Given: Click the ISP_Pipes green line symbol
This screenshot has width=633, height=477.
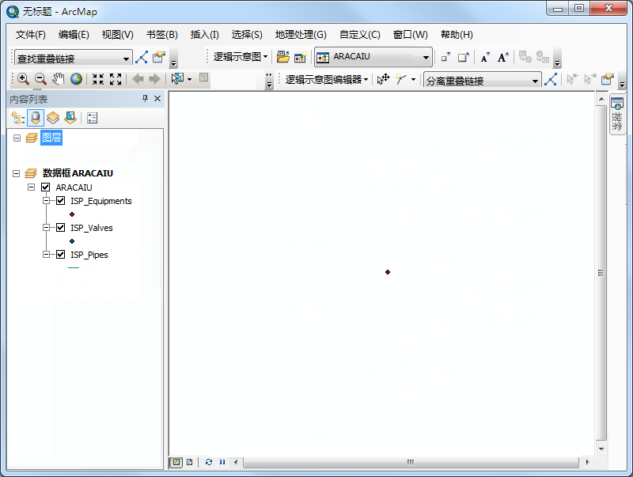Looking at the screenshot, I should (74, 268).
